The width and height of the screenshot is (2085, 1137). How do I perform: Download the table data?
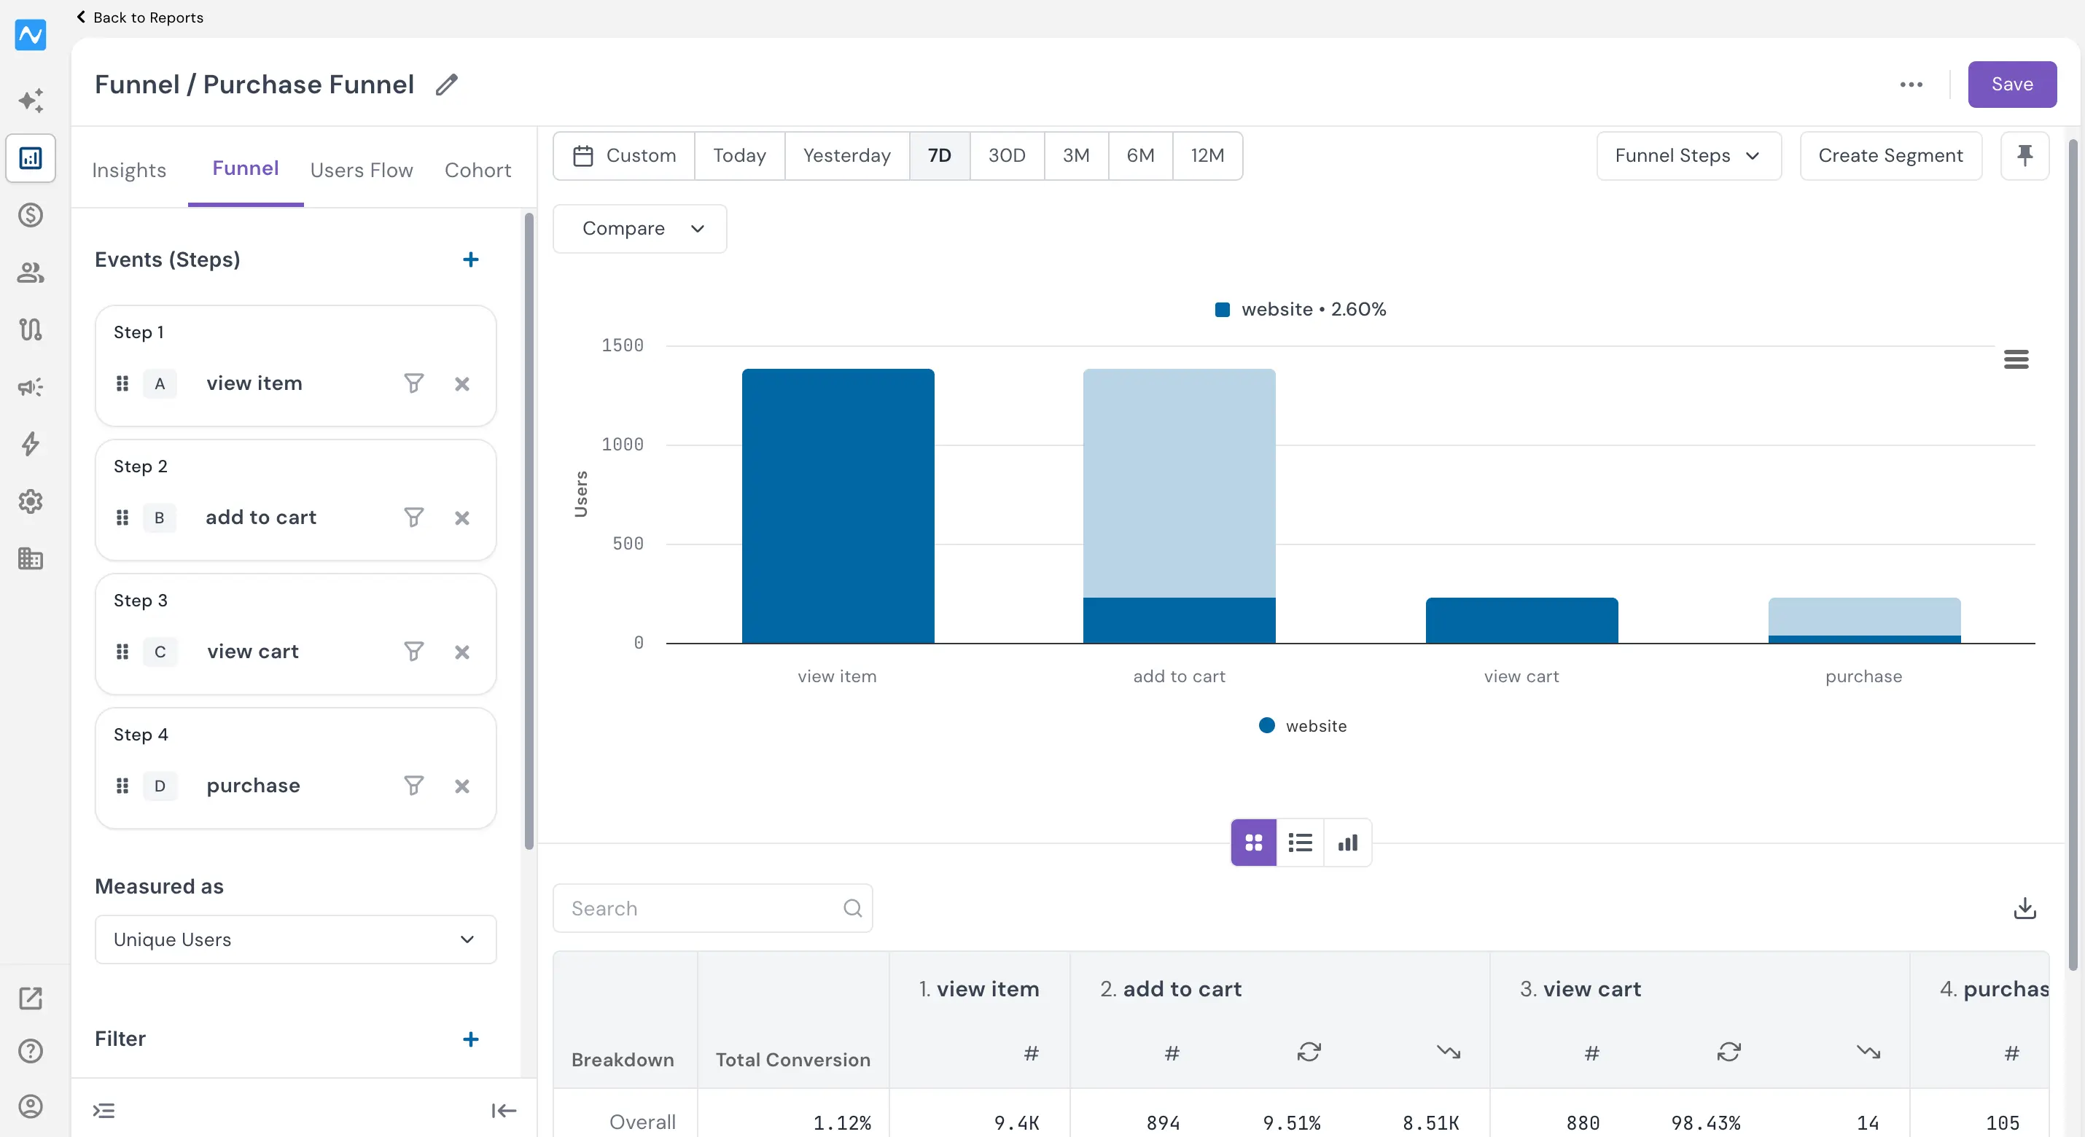[2024, 908]
